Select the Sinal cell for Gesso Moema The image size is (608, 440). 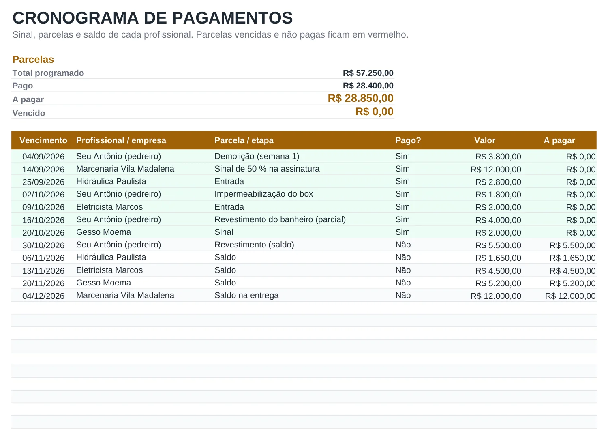(x=224, y=232)
